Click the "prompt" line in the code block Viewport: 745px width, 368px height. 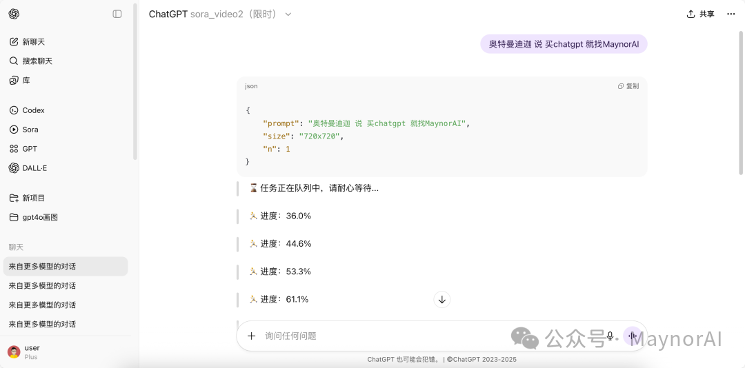(x=366, y=123)
